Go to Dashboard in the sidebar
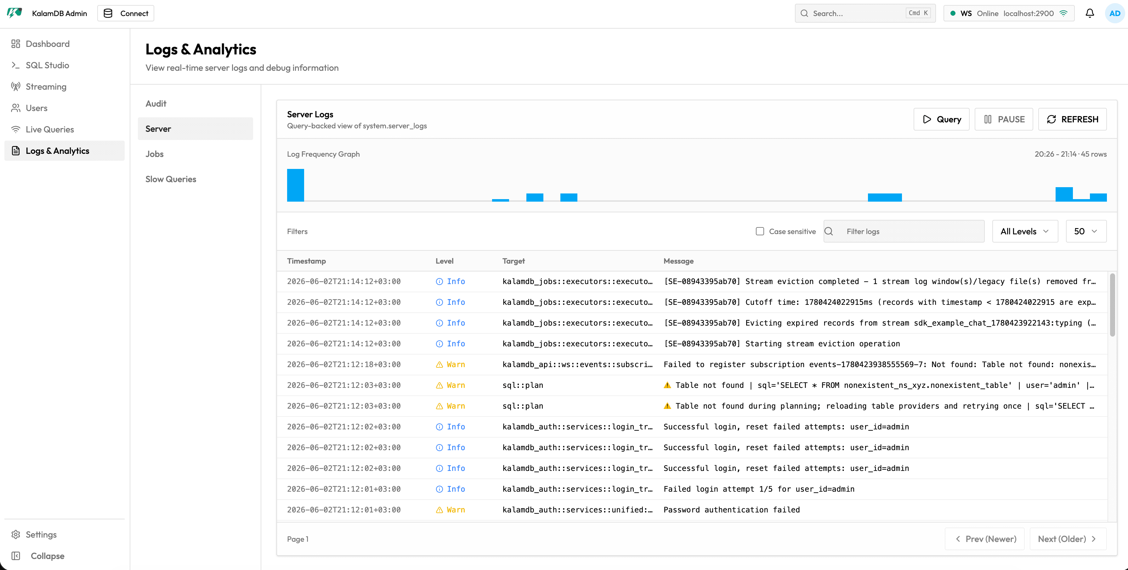Viewport: 1128px width, 570px height. click(x=64, y=44)
